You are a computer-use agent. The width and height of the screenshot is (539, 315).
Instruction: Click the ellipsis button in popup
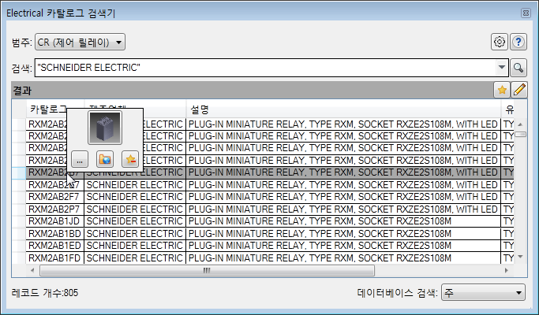[x=80, y=160]
